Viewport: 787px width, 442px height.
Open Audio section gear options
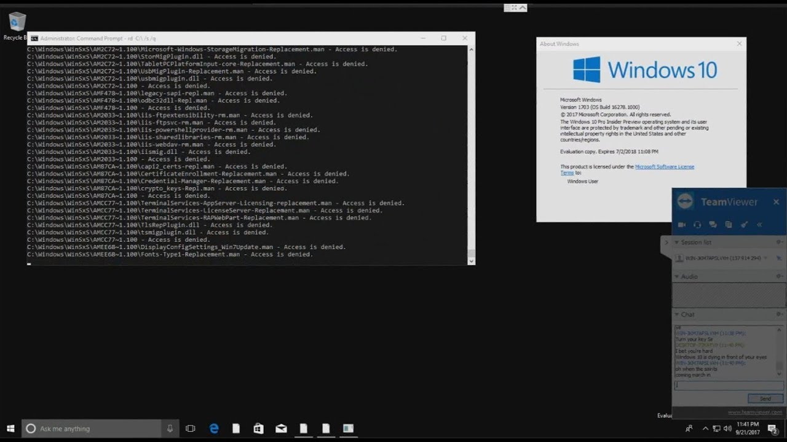tap(779, 277)
